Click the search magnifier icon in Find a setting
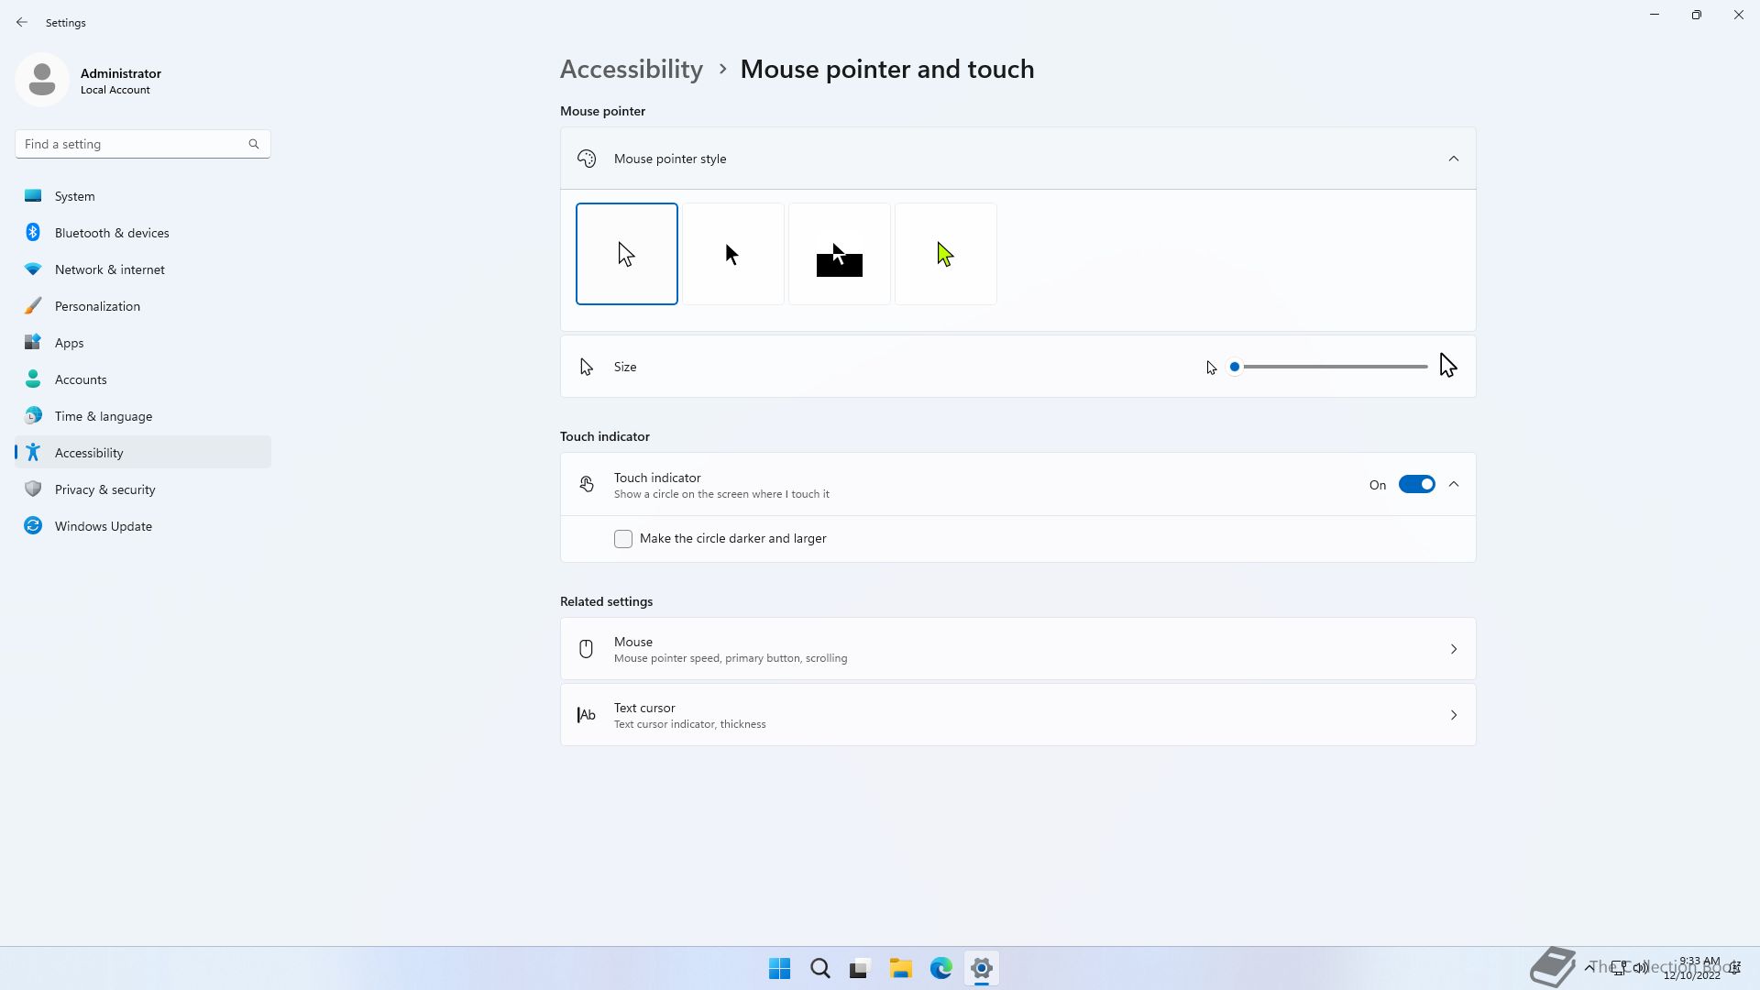The image size is (1760, 990). pyautogui.click(x=254, y=144)
